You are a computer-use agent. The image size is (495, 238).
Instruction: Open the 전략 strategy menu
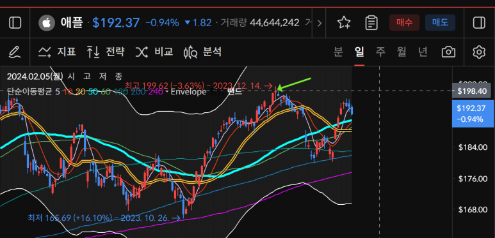coord(106,52)
